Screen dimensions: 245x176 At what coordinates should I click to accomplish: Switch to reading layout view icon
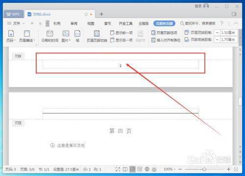click(125, 169)
